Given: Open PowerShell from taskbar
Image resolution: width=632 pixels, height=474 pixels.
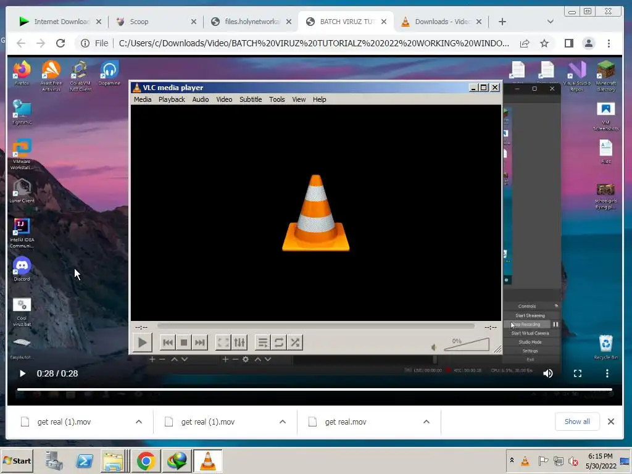Looking at the screenshot, I should (x=85, y=460).
